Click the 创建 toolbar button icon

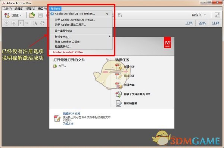tap(7, 15)
